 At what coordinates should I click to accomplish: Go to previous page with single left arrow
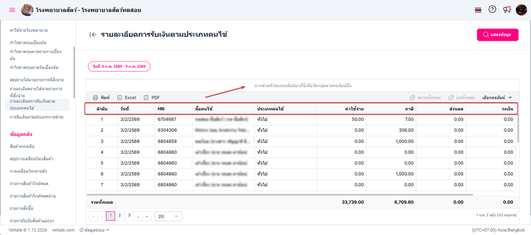102,216
